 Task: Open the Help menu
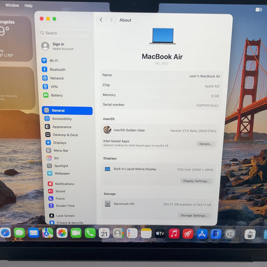(29, 6)
